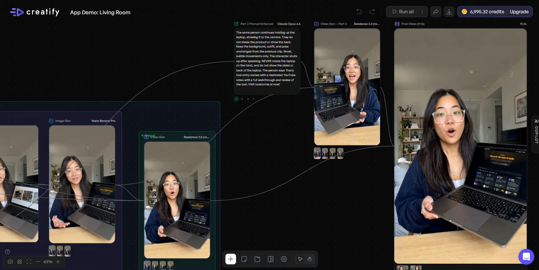Change the Claude Opus 4.6 model

[x=289, y=24]
